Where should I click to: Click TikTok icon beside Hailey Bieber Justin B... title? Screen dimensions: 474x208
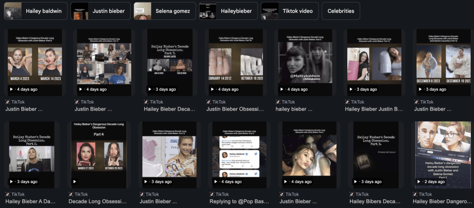[x=347, y=102]
